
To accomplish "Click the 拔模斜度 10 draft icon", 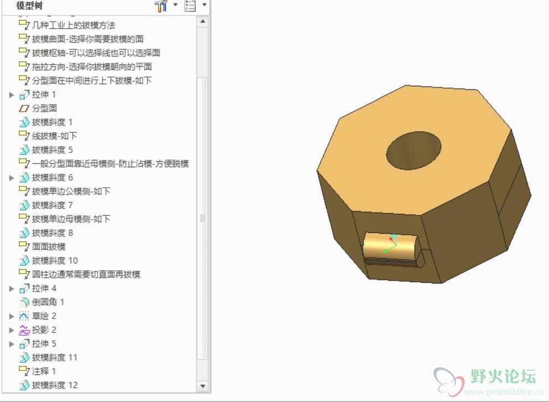I will point(24,261).
